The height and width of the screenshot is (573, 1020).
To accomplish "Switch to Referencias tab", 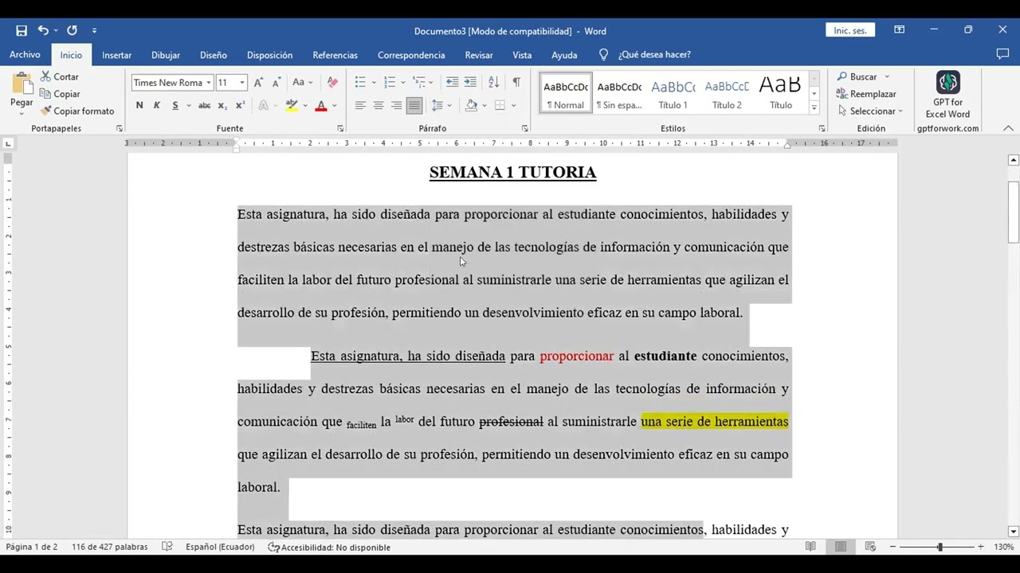I will [335, 55].
